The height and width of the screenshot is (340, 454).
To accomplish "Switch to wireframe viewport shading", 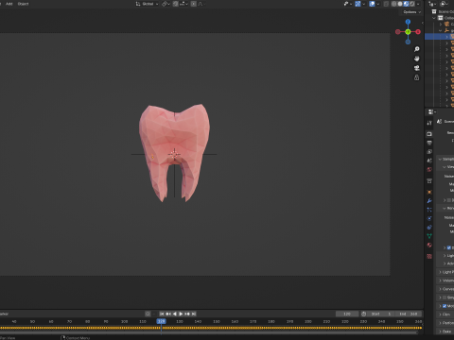I will pyautogui.click(x=394, y=4).
